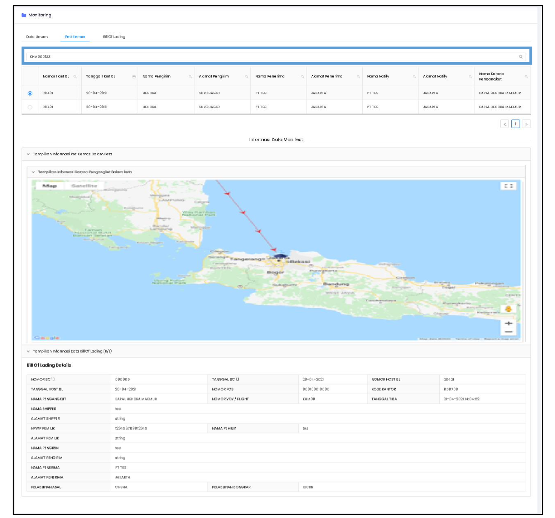This screenshot has width=555, height=518.
Task: Collapse Tampilkan Informasi Peti Kemas Dalam Peta
Action: click(x=28, y=154)
